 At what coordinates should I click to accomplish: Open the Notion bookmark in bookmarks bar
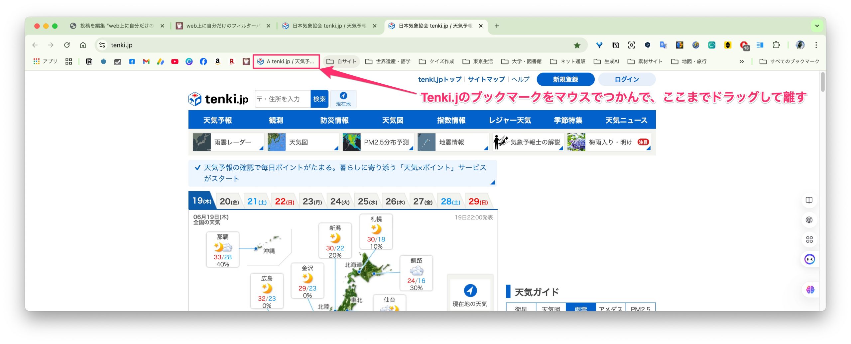[x=89, y=61]
